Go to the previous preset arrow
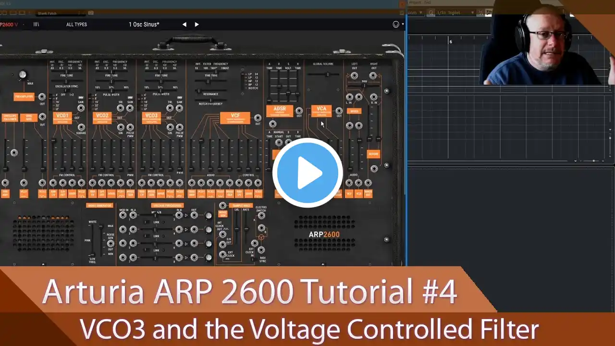Image resolution: width=615 pixels, height=346 pixels. click(184, 25)
